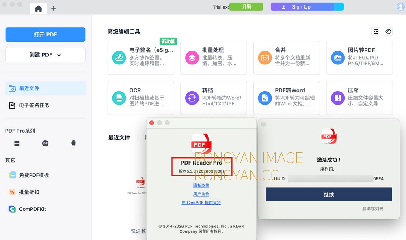Viewport: 406px width, 240px height.
Task: Open the 图片转PDF tool card
Action: [x=359, y=58]
